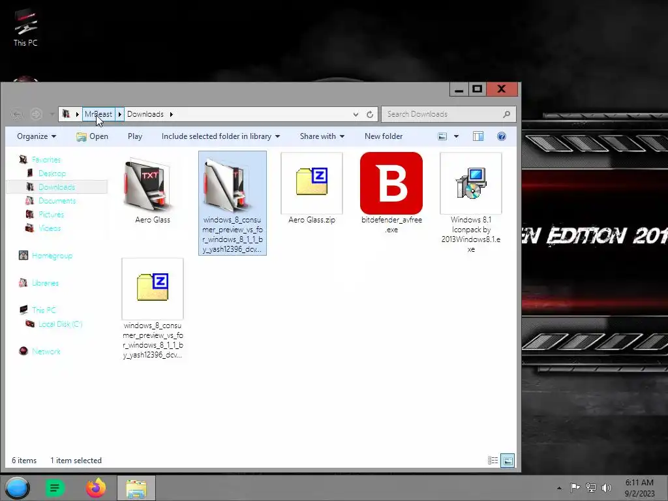Select Favorites in the navigation pane
668x501 pixels.
click(46, 160)
